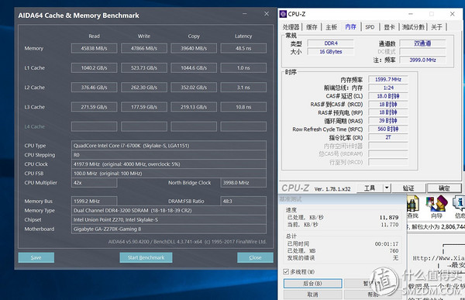The image size is (465, 300).
Task: Click Motherboard Gigabyte GA-Z270X-Gaming 8 field
Action: pos(169,229)
